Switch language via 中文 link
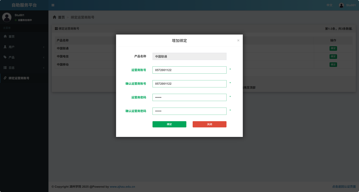359x192 pixels. click(329, 5)
